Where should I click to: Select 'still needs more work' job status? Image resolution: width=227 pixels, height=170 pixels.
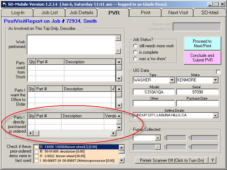click(x=135, y=46)
